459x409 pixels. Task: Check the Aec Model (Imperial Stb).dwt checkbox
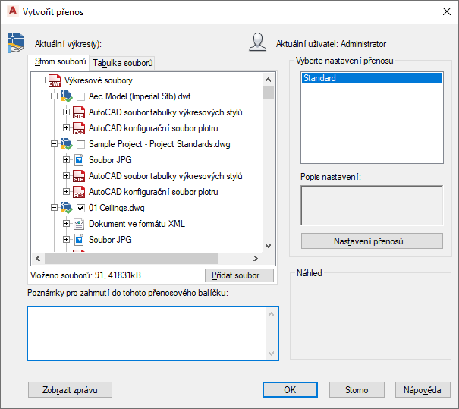point(80,96)
